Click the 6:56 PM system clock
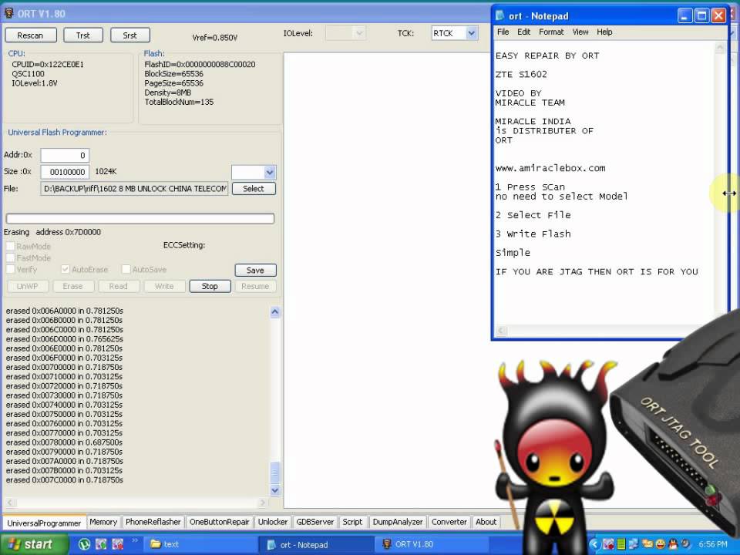740x555 pixels. (x=712, y=544)
